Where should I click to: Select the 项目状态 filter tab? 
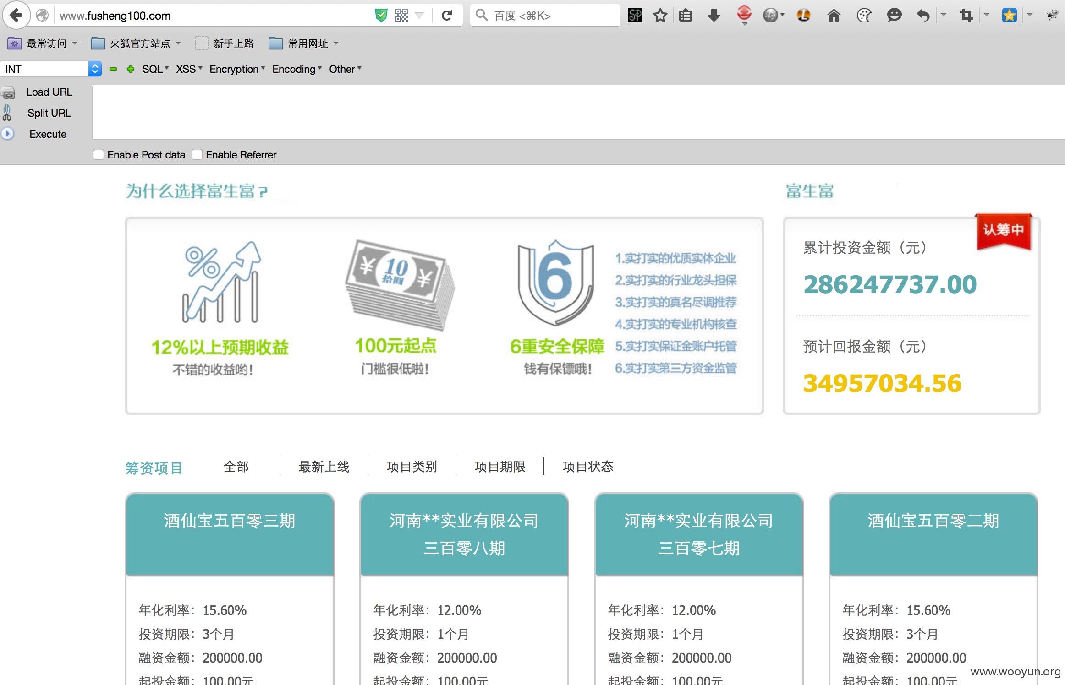pyautogui.click(x=587, y=467)
